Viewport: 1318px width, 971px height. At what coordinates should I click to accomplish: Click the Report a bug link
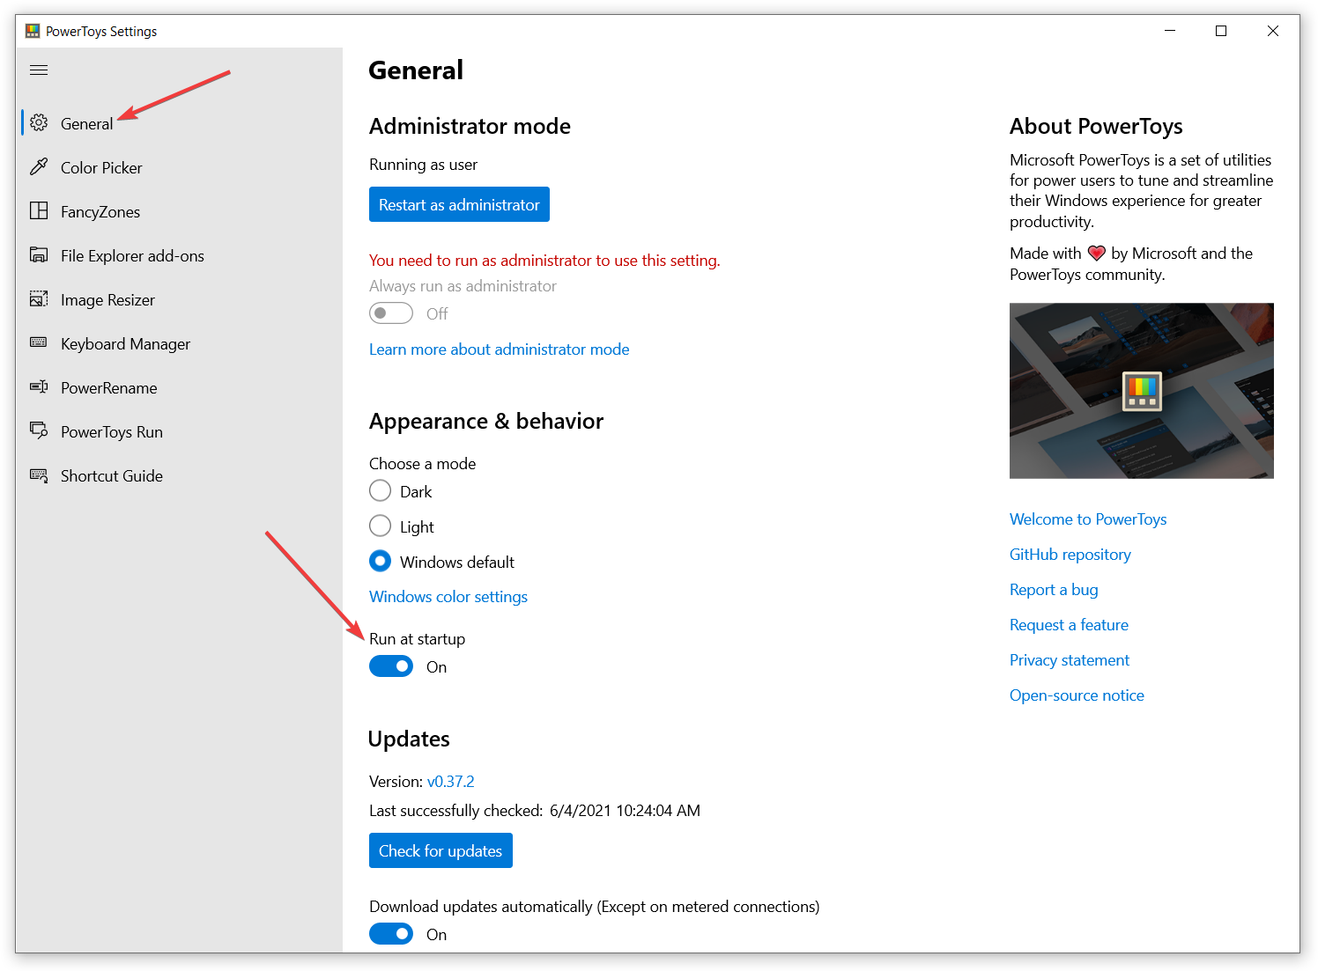[1054, 590]
